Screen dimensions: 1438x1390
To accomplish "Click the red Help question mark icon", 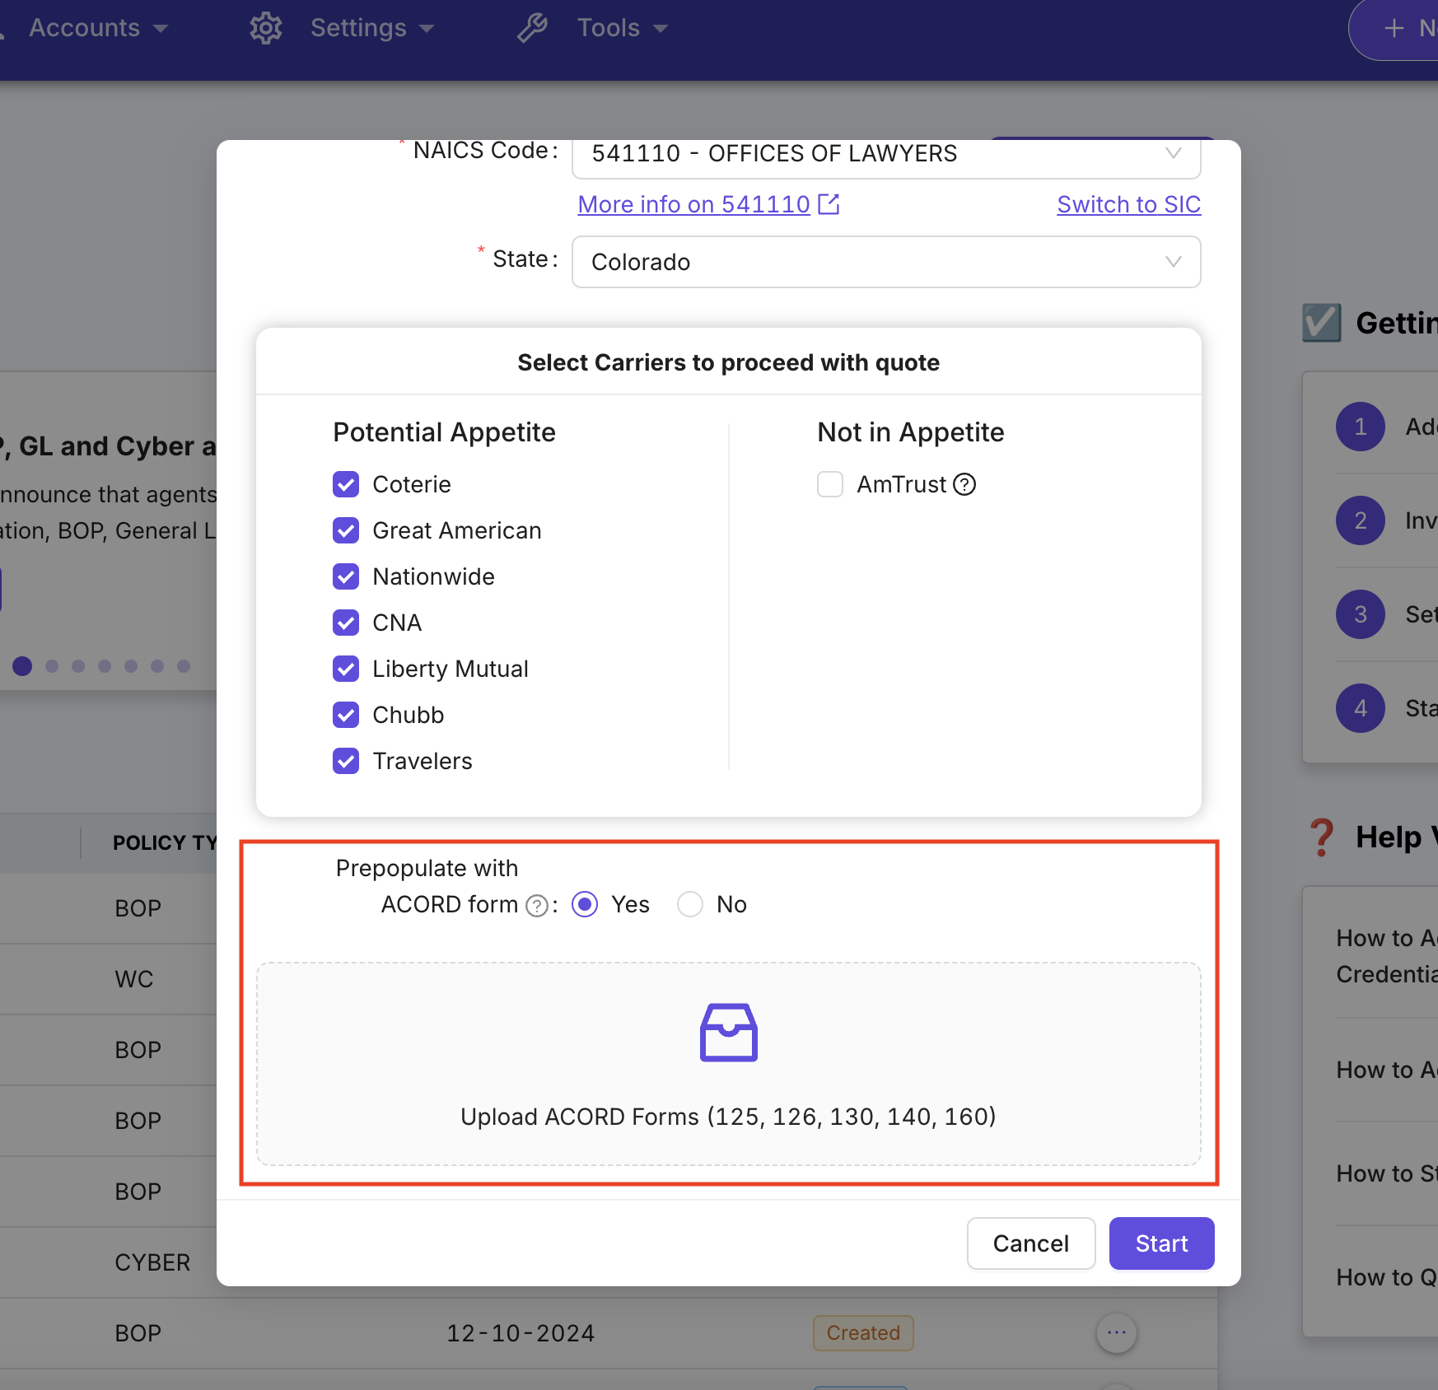I will click(x=1322, y=837).
